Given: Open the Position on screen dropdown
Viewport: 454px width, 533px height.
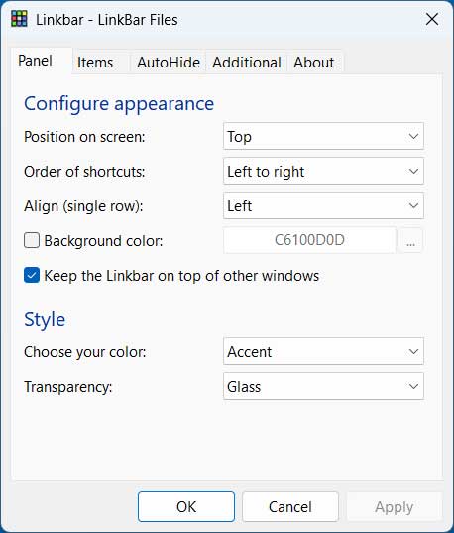Looking at the screenshot, I should (323, 136).
